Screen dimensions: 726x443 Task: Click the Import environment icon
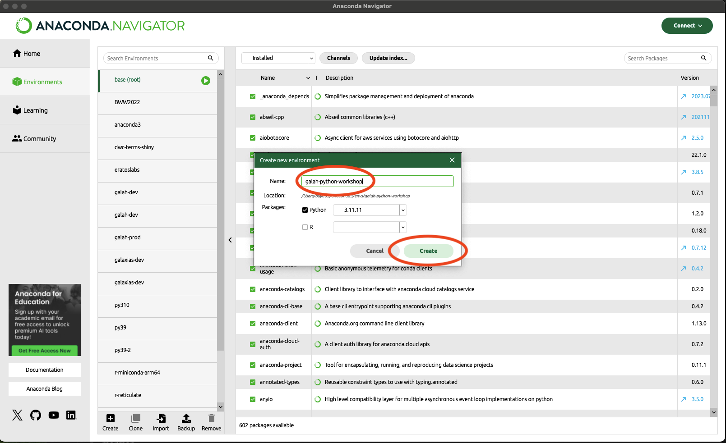tap(161, 419)
